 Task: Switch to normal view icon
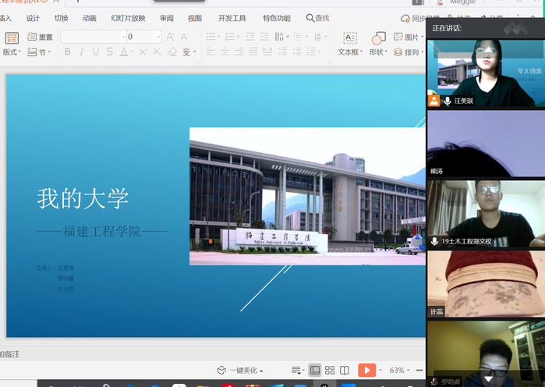point(315,371)
